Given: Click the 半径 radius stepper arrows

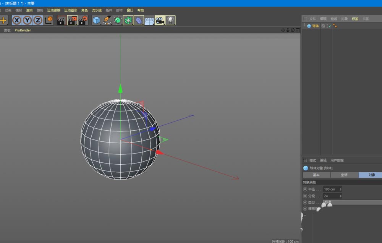Looking at the screenshot, I should click(x=340, y=189).
